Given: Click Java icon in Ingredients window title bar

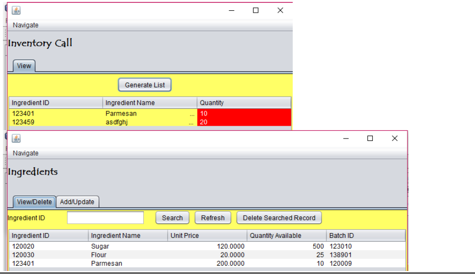Looking at the screenshot, I should tap(16, 138).
